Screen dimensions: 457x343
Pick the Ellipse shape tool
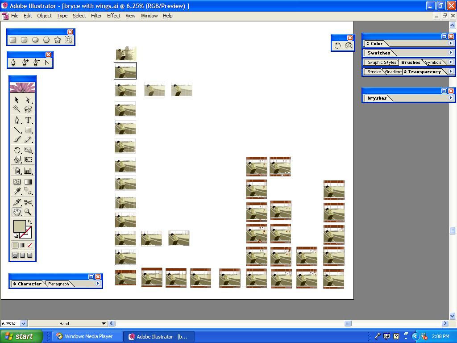(x=35, y=40)
